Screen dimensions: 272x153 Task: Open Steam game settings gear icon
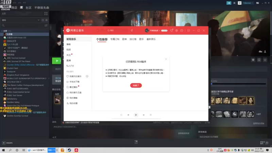point(253,60)
